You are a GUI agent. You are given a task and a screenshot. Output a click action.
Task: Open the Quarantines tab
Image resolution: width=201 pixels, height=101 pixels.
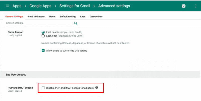click(96, 17)
